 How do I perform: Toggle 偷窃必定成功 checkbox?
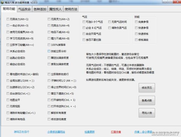8,64
